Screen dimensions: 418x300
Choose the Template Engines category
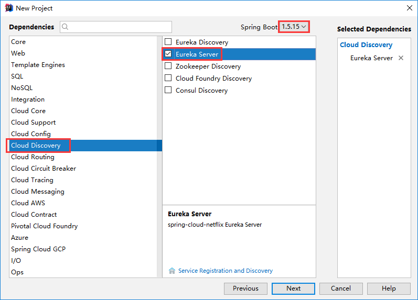(83, 65)
